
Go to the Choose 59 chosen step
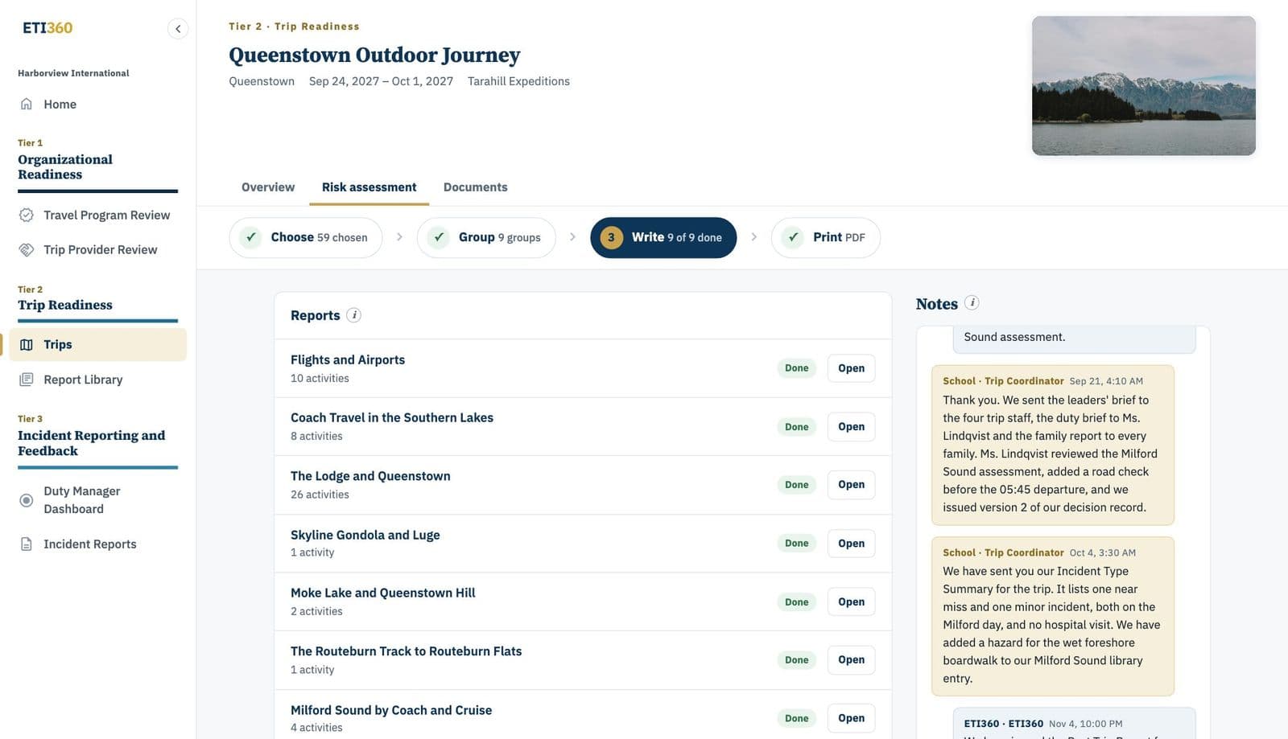306,237
